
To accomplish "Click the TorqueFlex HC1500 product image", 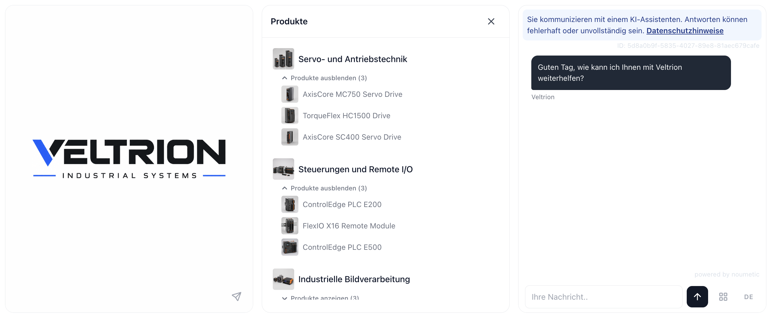I will click(289, 116).
